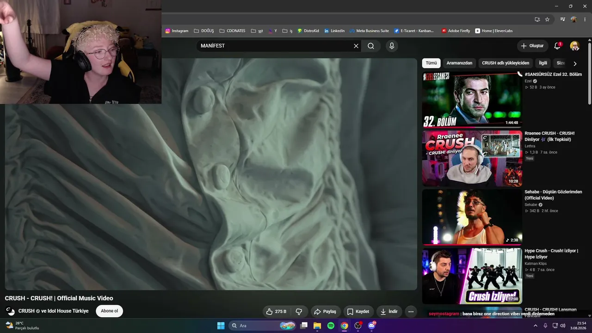Image resolution: width=592 pixels, height=333 pixels.
Task: Open the Hype Crush İzliyor thumbnail
Action: [472, 276]
